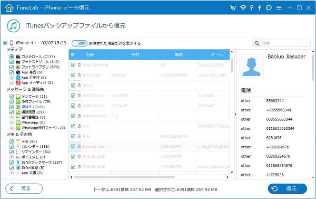Click the search magnifier icon

click(257, 43)
